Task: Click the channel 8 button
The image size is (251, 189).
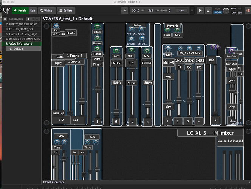Action: 147,122
